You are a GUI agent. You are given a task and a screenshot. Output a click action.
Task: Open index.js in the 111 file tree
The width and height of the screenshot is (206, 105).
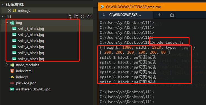coord(22,77)
